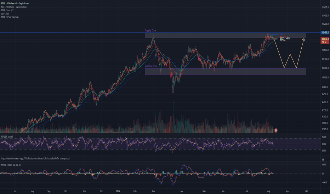The image size is (330, 194).
Task: Click the Feb label on the time axis
Action: 135,191
